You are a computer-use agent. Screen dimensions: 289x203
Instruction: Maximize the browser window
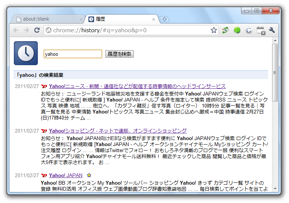[256, 11]
